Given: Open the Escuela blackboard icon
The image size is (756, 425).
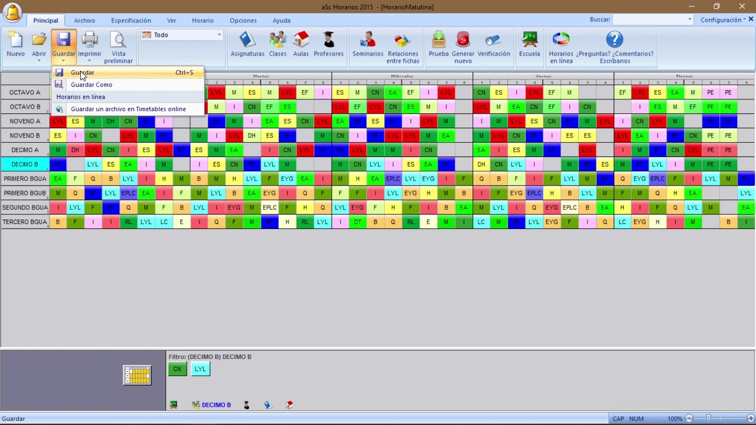Looking at the screenshot, I should [529, 40].
